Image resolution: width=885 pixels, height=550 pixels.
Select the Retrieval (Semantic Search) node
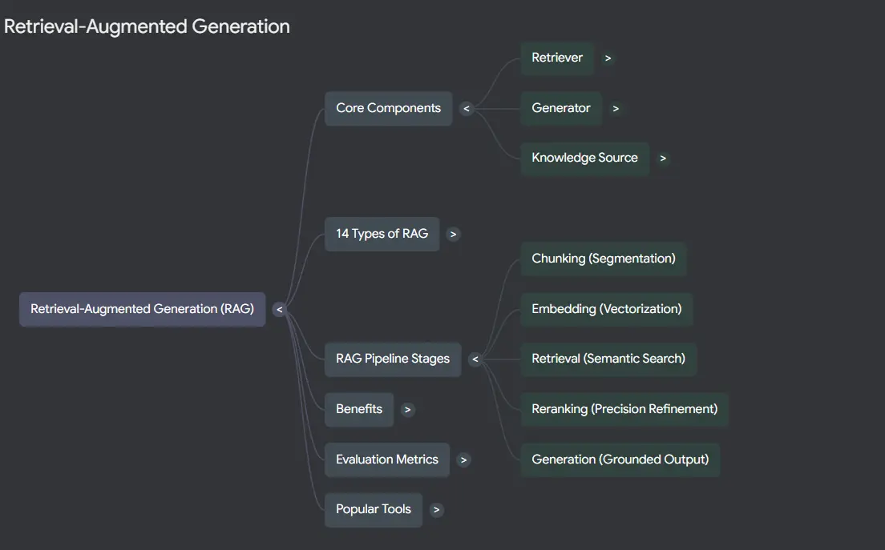[x=608, y=359]
